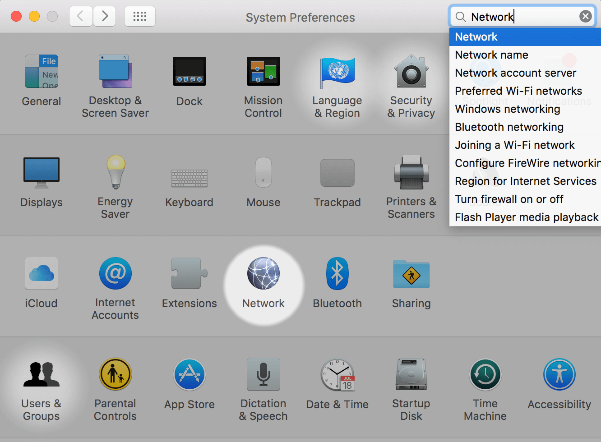Viewport: 601px width, 442px height.
Task: Show all preferences with grid button
Action: click(x=140, y=16)
